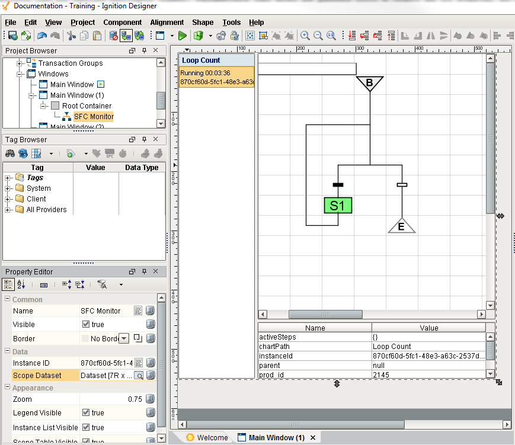Open the Border property dropdown
Viewport: 515px width, 445px height.
tap(124, 339)
